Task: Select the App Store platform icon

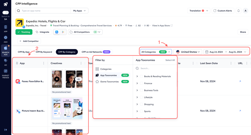Action: tap(57, 32)
